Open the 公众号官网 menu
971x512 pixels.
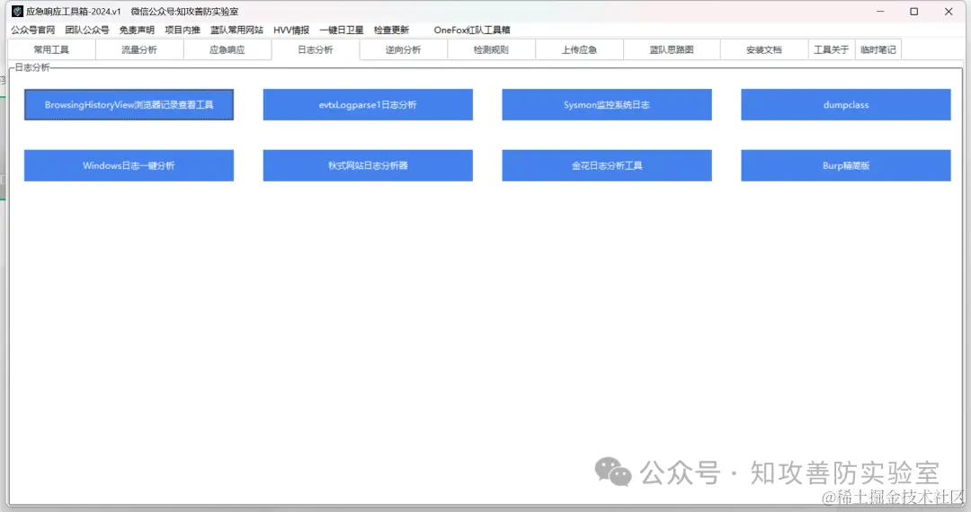pyautogui.click(x=33, y=30)
